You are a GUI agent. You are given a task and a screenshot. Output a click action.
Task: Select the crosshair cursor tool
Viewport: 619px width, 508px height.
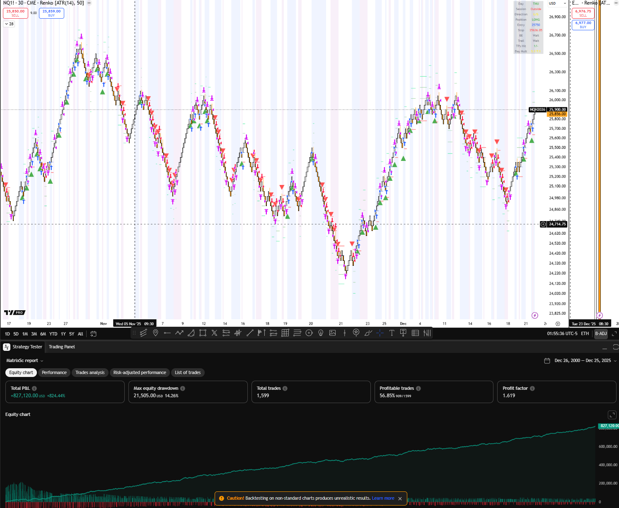[380, 333]
